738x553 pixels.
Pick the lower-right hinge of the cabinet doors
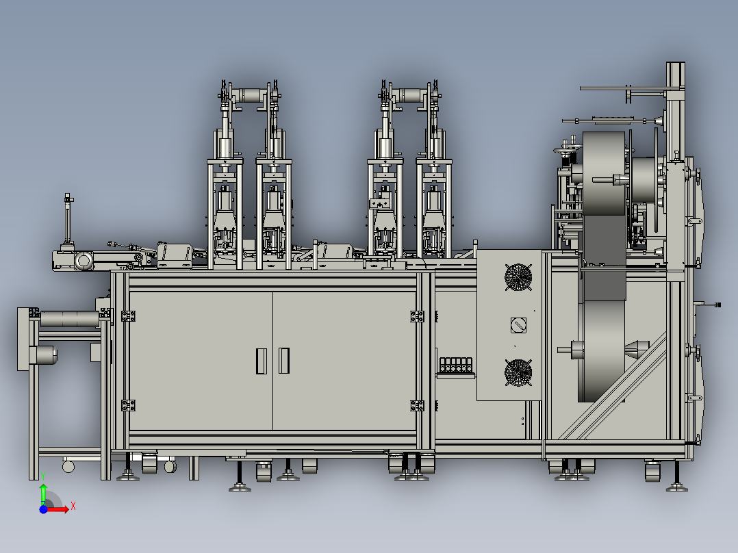coord(417,405)
